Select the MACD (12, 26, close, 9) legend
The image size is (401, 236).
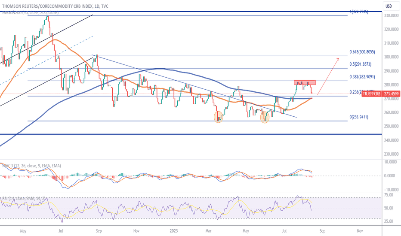point(31,166)
